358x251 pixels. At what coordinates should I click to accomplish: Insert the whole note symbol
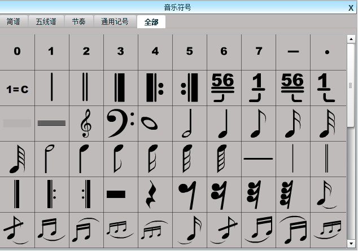click(x=155, y=124)
